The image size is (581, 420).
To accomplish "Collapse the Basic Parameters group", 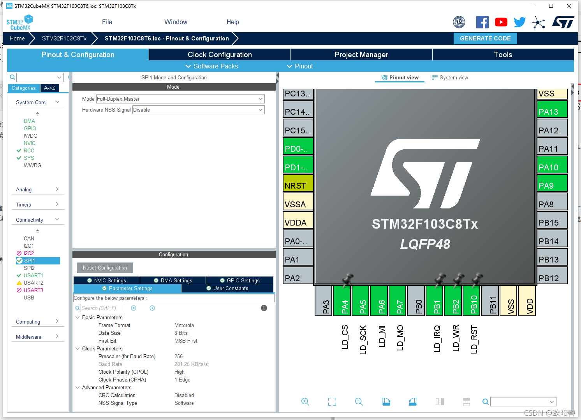I will coord(77,317).
